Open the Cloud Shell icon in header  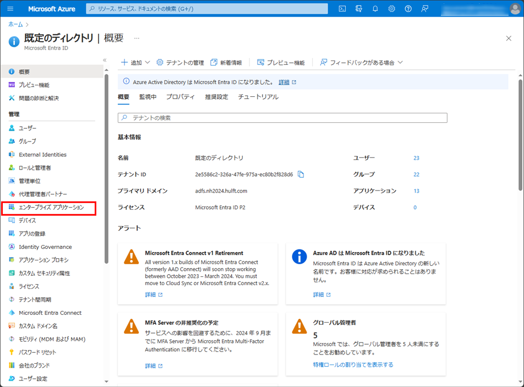342,9
